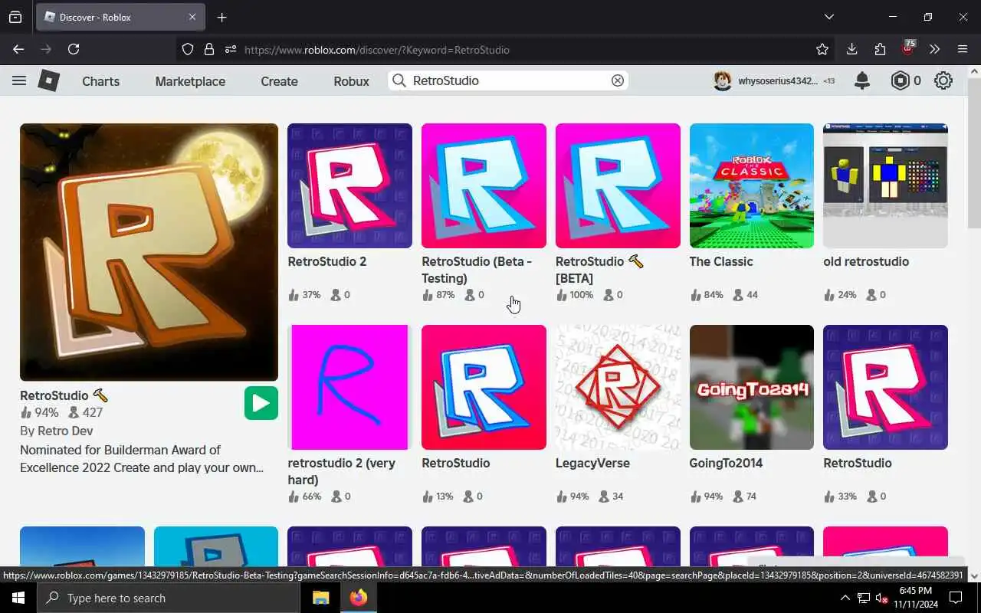The height and width of the screenshot is (613, 981).
Task: Open File Explorer from the taskbar
Action: (x=320, y=598)
